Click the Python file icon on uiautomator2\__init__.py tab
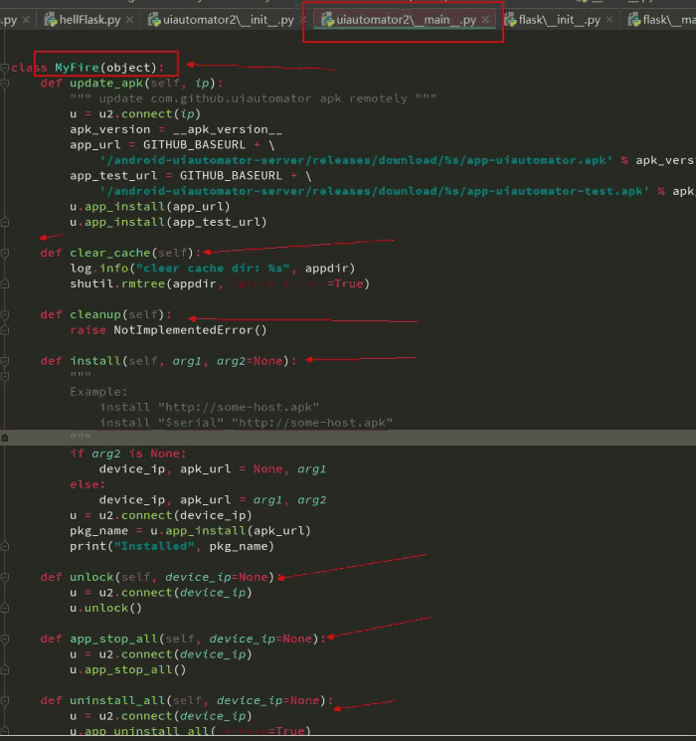The image size is (696, 741). tap(154, 20)
